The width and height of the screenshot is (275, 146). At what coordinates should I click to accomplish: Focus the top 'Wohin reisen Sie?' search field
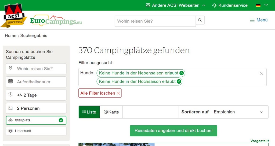tap(155, 21)
